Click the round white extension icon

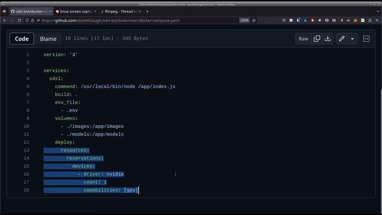point(291,20)
